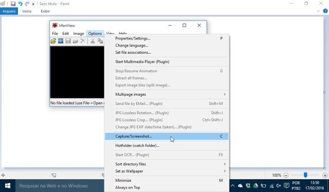329x192 pixels.
Task: Click the Google Drive tray icon
Action: [x=255, y=185]
